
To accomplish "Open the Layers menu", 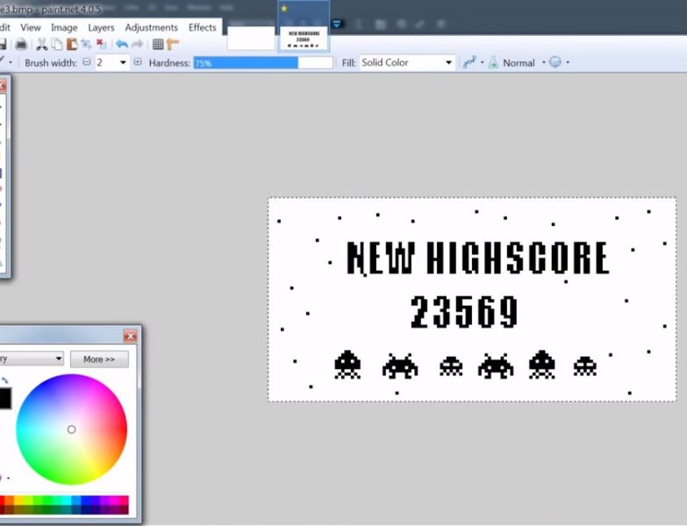I will (101, 27).
